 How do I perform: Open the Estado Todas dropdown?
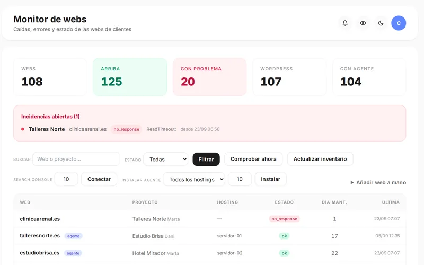coord(166,160)
